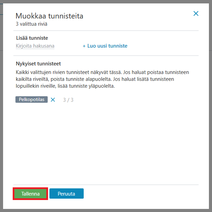Viewport: 212px width, 212px height.
Task: Click the 3 valittua riviä subtitle
Action: pos(32,24)
